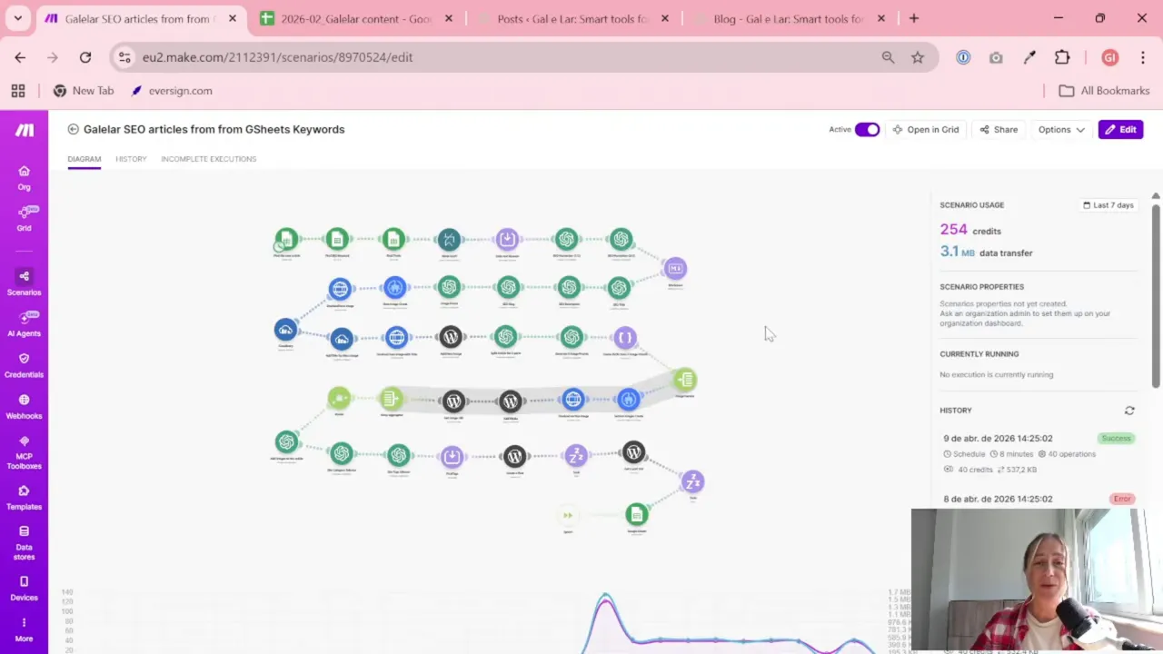Open AI Agents in the sidebar
1163x654 pixels.
click(24, 323)
